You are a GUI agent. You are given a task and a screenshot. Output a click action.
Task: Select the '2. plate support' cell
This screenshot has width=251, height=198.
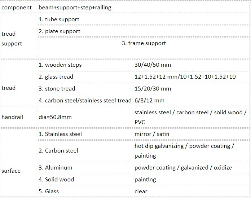point(60,31)
